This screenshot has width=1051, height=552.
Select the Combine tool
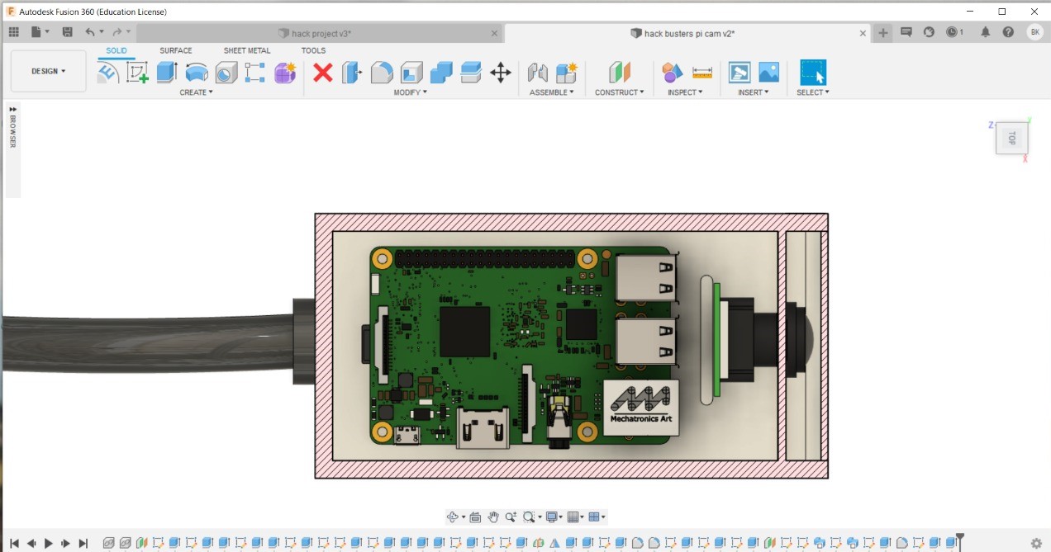[441, 73]
